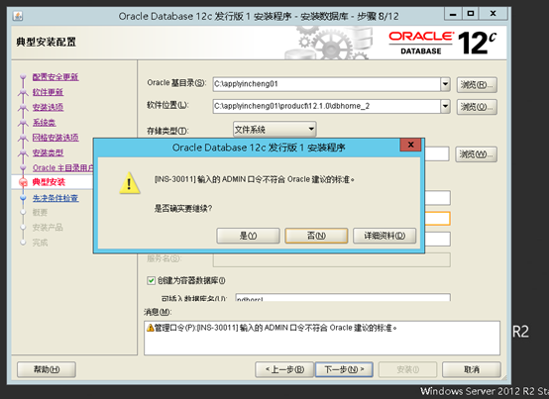Viewport: 549px width, 399px height.
Task: Open 详细资料(D) details button
Action: click(x=384, y=236)
